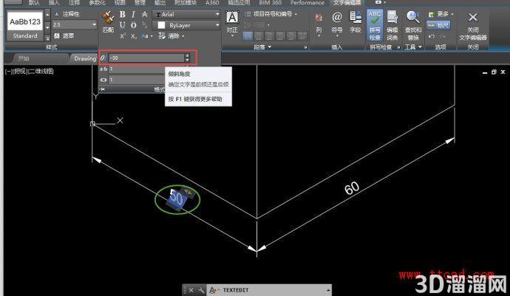Expand the Paragraph (段落) panel
This screenshot has height=296, width=510.
[x=262, y=47]
